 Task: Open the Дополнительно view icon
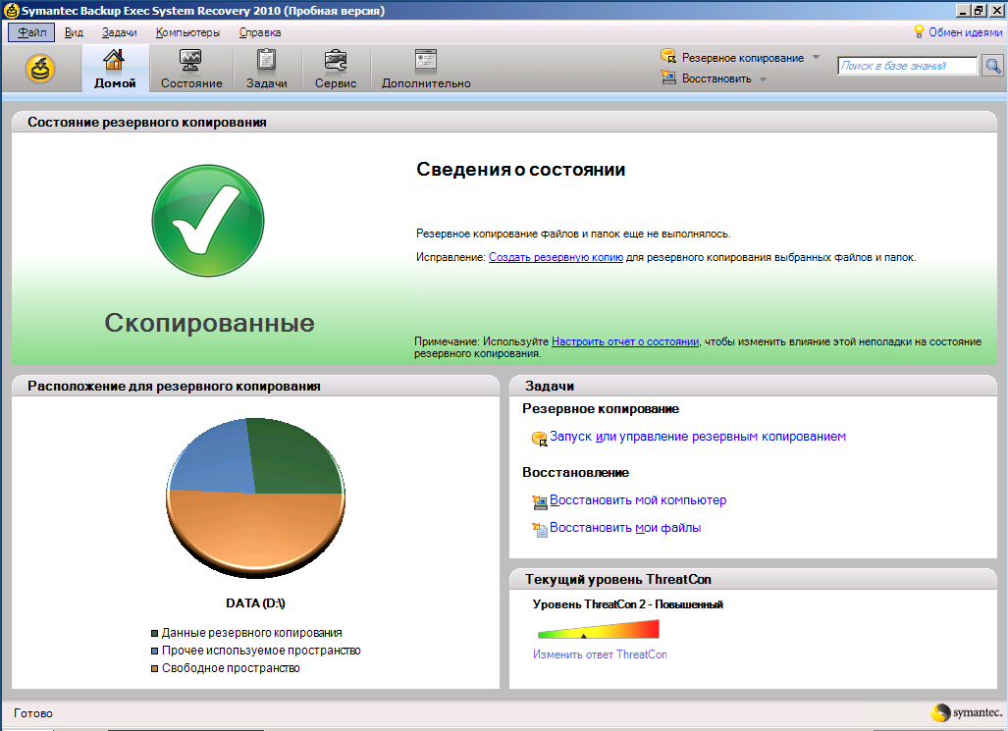click(x=426, y=60)
